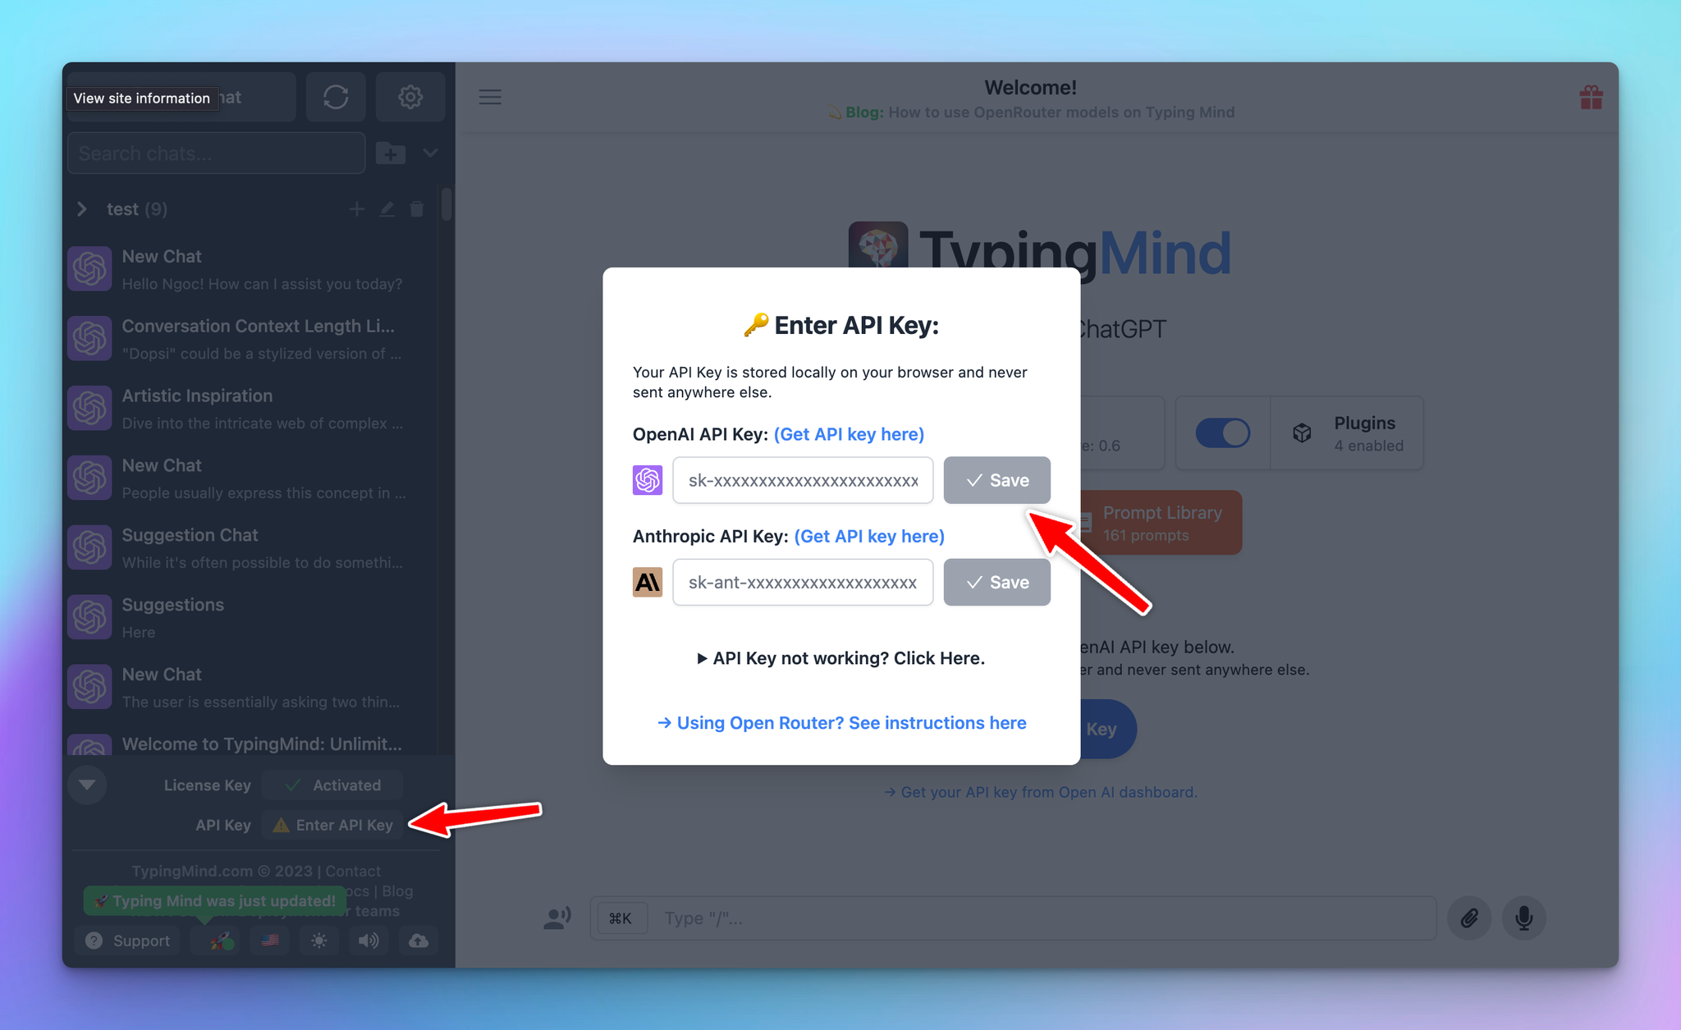The width and height of the screenshot is (1681, 1030).
Task: Click Using Open Router instructions link
Action: [x=840, y=723]
